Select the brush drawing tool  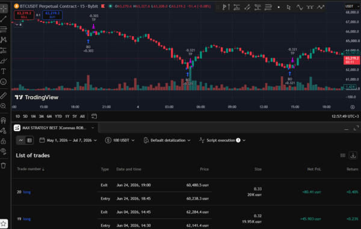pos(4,61)
